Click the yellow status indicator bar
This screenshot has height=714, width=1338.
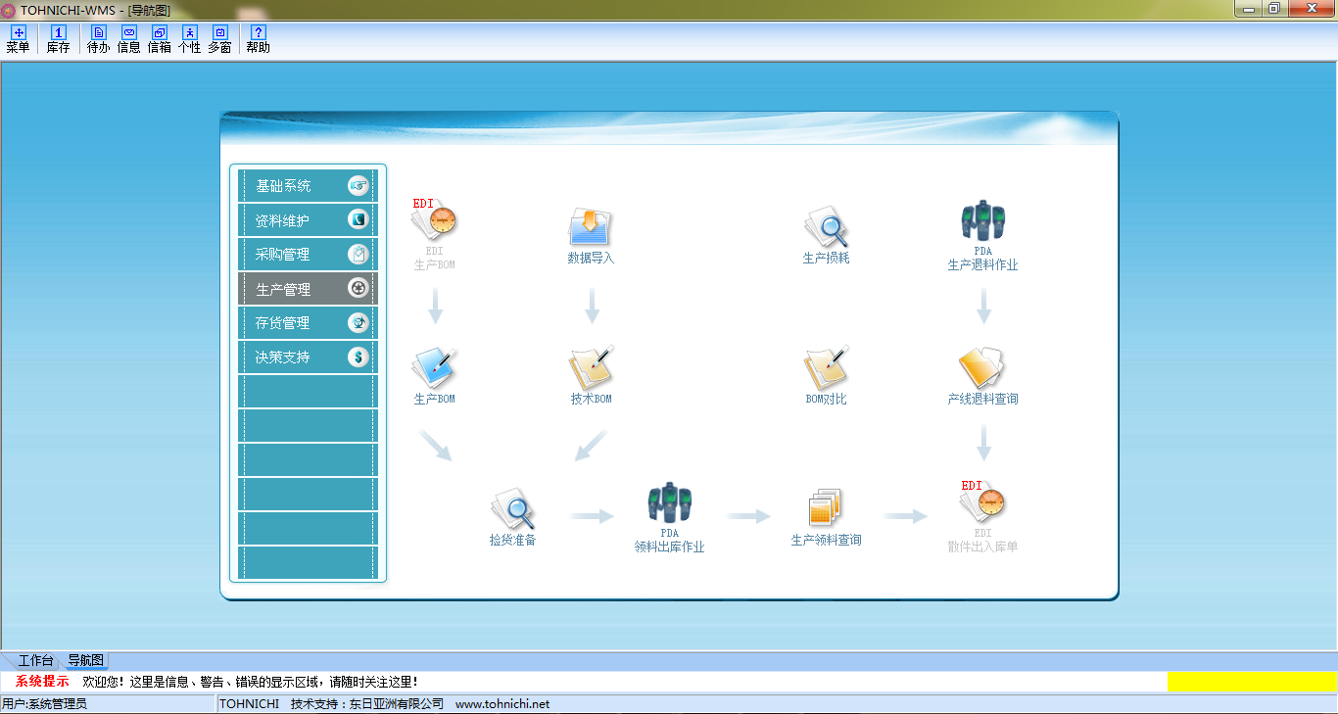(1252, 682)
